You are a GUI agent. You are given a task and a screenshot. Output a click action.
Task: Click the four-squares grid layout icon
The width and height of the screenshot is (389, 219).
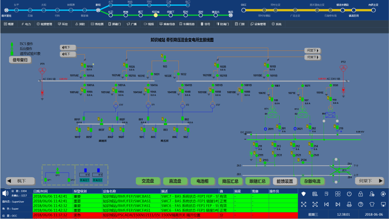[x=338, y=193]
